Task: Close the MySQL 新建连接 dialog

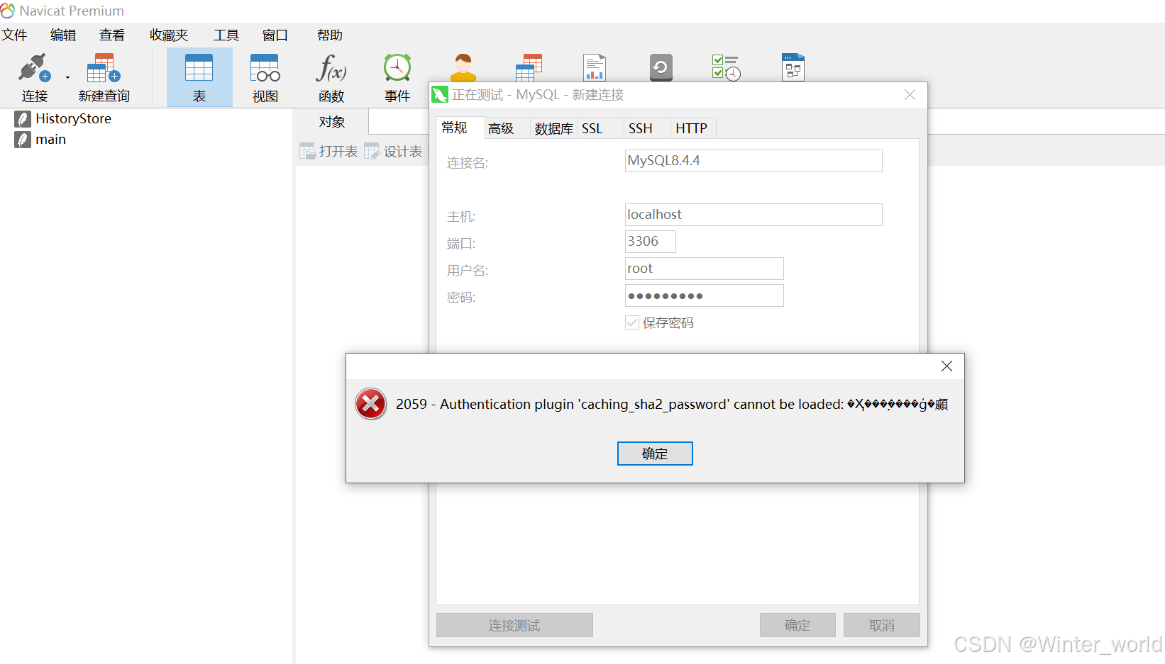Action: tap(910, 95)
